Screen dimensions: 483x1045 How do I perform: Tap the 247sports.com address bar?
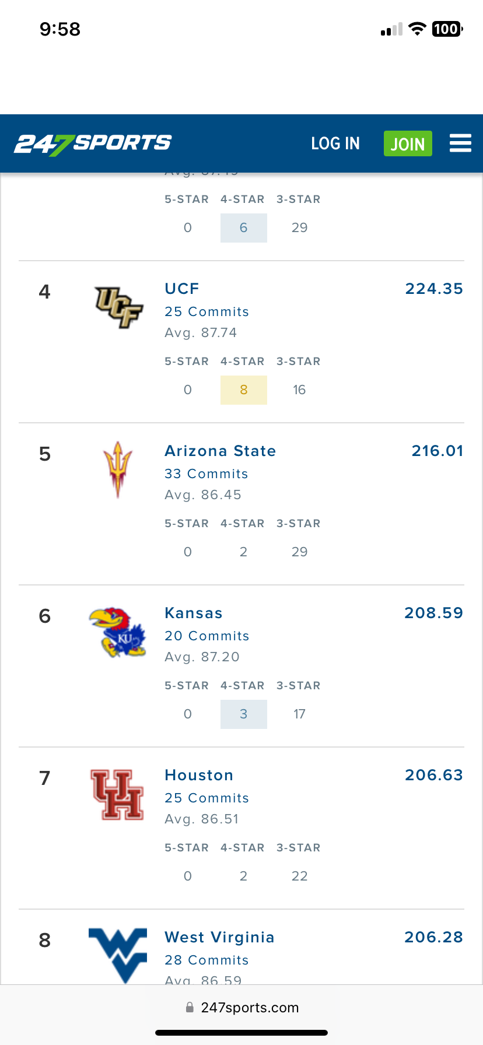(249, 1008)
